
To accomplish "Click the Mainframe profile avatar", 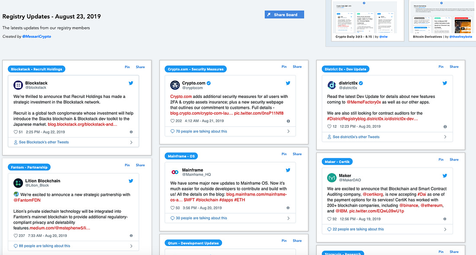I will (175, 172).
